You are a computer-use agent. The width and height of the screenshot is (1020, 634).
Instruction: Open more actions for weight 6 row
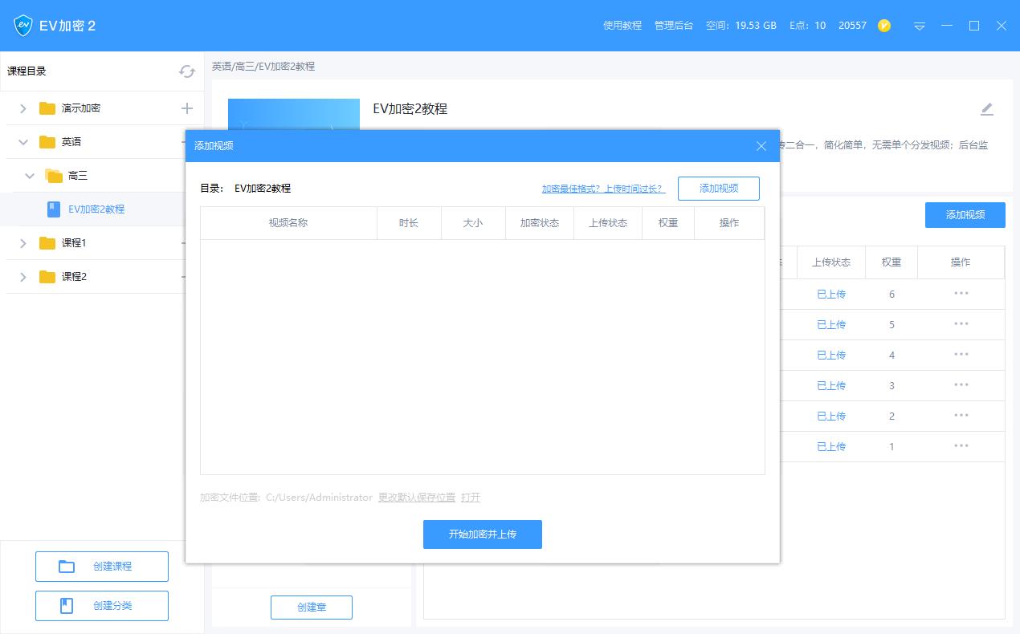(961, 294)
